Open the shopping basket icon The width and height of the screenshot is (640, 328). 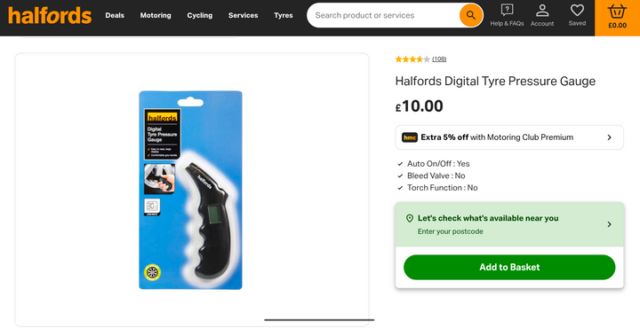click(617, 12)
